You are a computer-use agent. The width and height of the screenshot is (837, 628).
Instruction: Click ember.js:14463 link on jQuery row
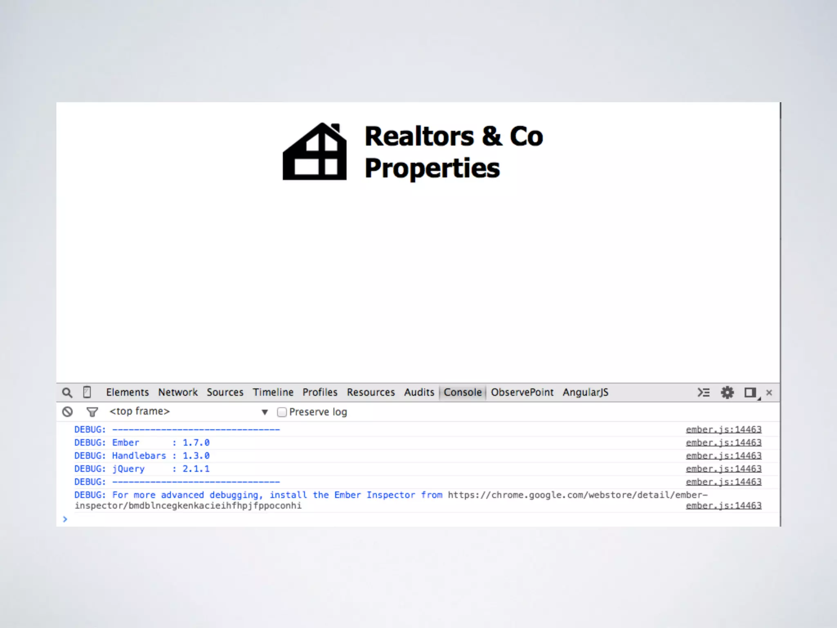[x=723, y=469]
